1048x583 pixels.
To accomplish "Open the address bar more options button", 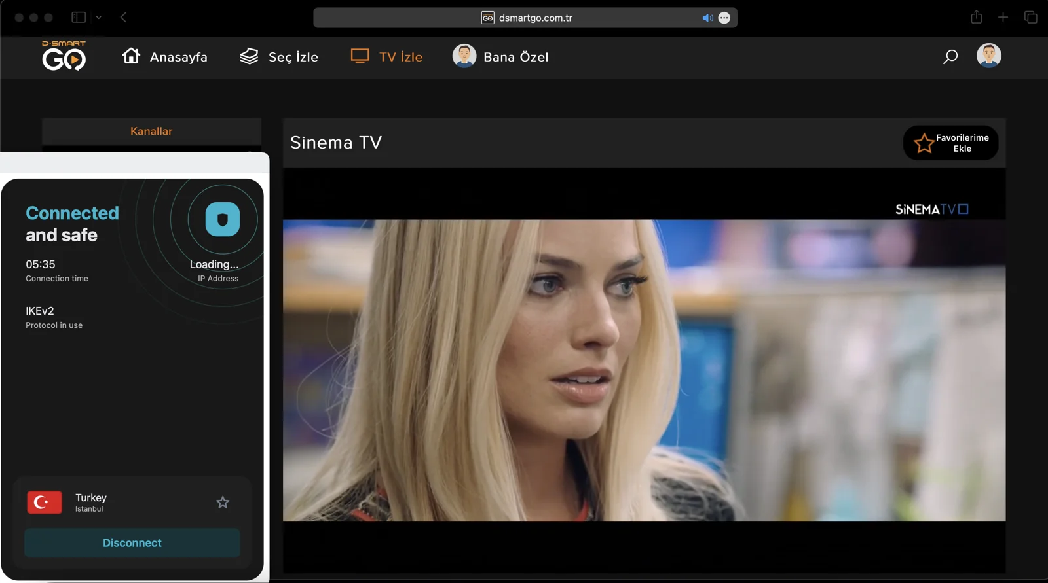I will tap(724, 18).
